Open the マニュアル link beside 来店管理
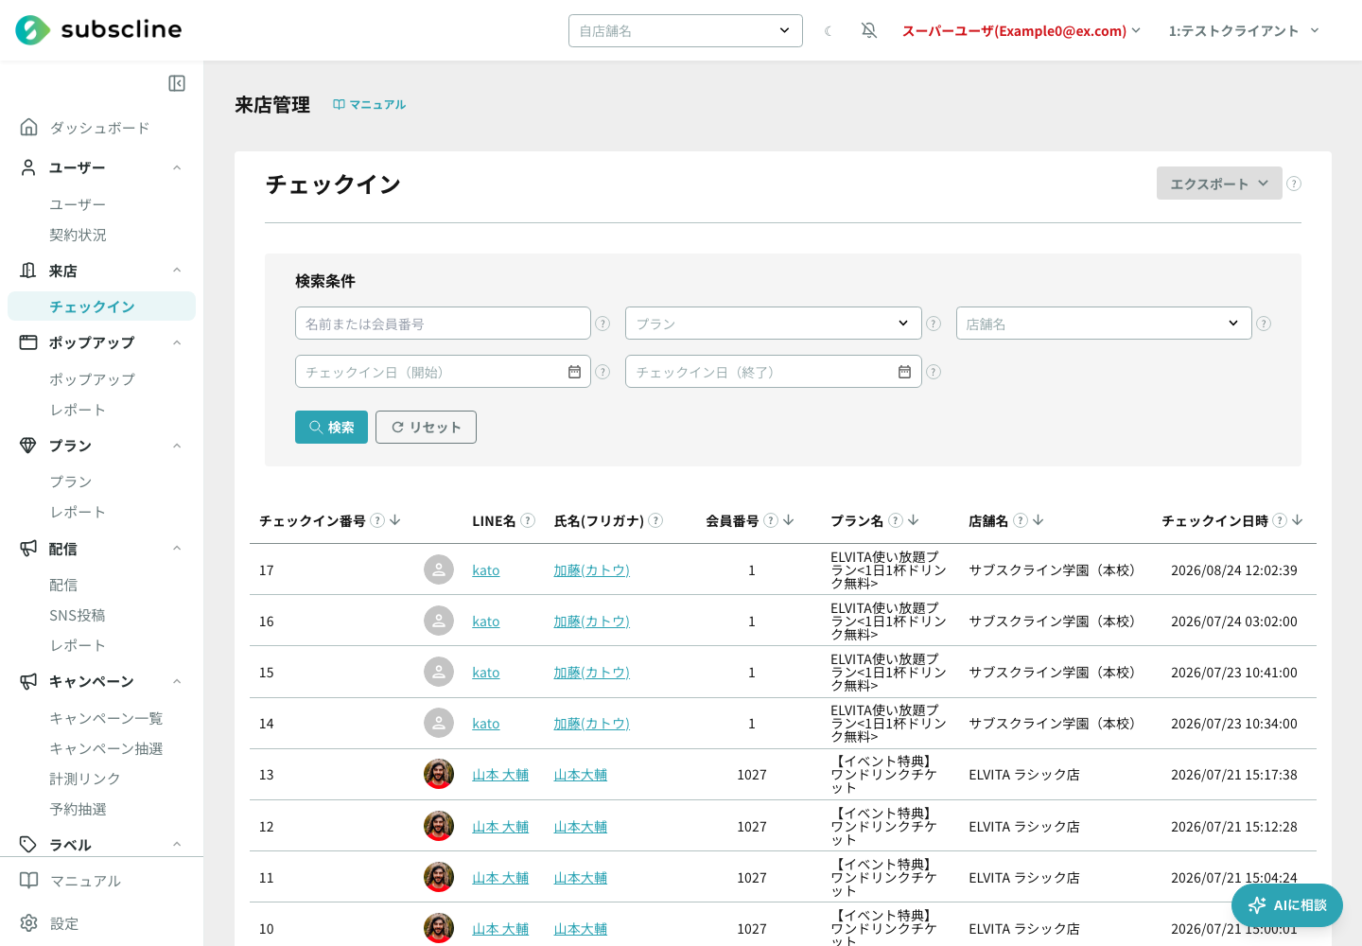 (x=370, y=105)
